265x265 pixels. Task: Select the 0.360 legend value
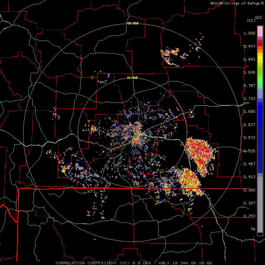coord(249,190)
